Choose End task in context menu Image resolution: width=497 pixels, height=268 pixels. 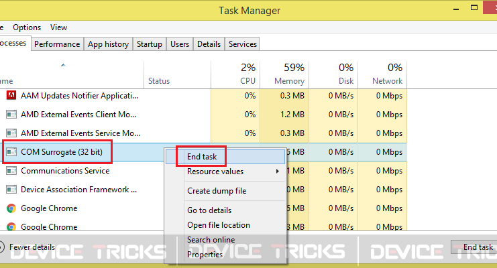pos(225,157)
